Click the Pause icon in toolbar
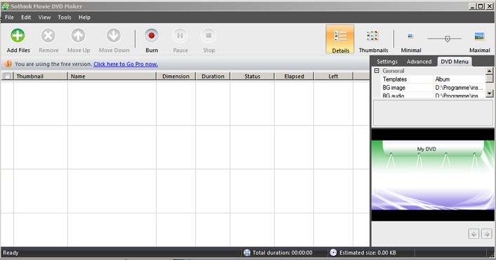Viewport: 496px width, 260px height. [x=180, y=35]
